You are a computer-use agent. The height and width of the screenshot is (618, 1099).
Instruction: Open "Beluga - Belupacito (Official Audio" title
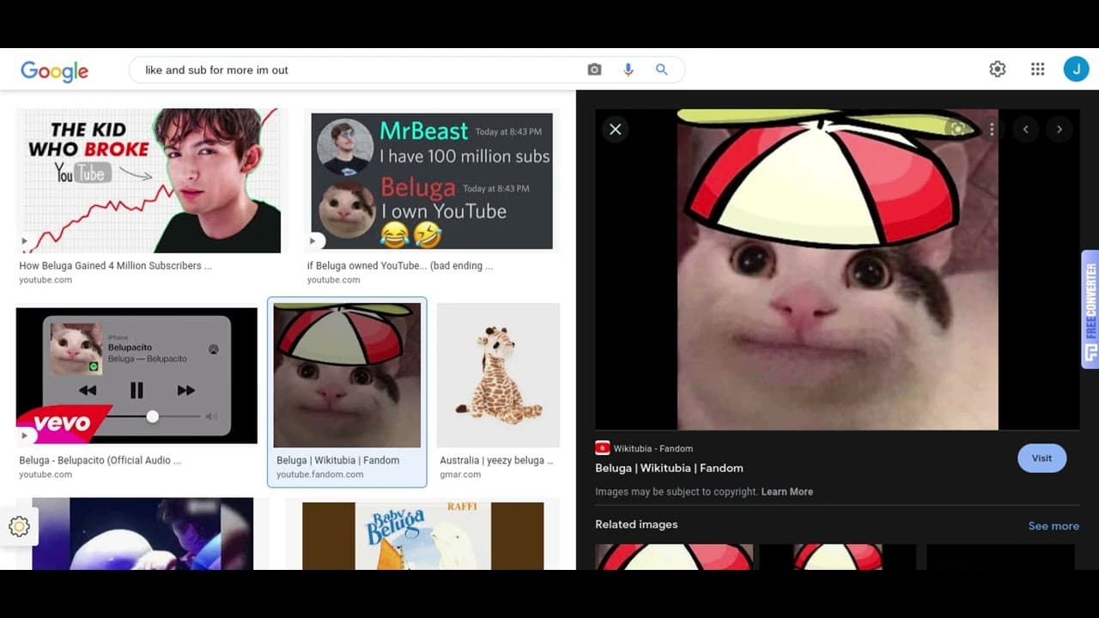tap(100, 461)
